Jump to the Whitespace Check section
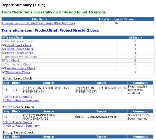156x139 pixels. [x=17, y=72]
